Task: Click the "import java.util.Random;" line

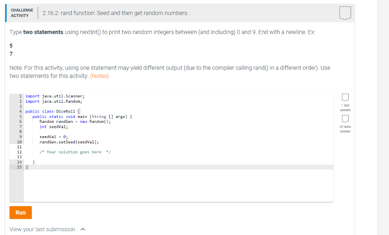Action: (53, 101)
